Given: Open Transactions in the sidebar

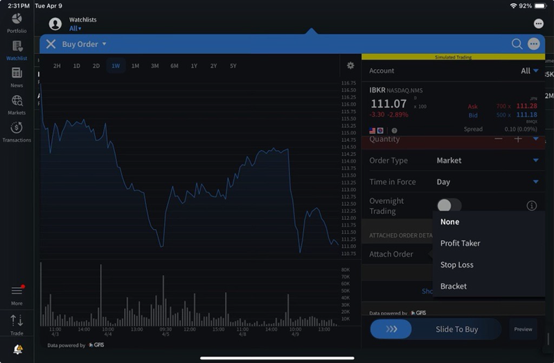Looking at the screenshot, I should pos(17,132).
